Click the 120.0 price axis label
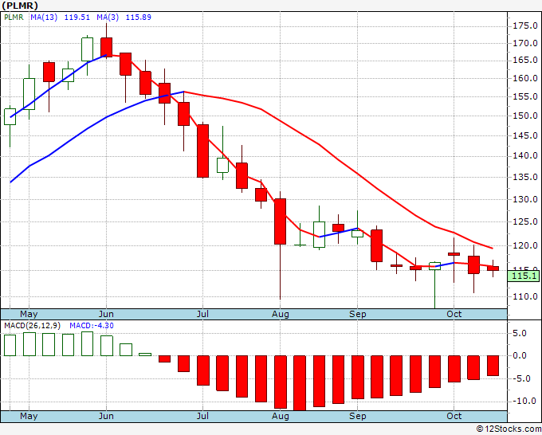This screenshot has height=435, width=542. tap(525, 245)
